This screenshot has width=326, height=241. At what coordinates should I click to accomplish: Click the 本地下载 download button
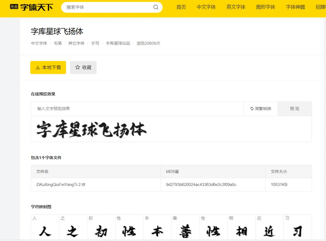pyautogui.click(x=48, y=67)
